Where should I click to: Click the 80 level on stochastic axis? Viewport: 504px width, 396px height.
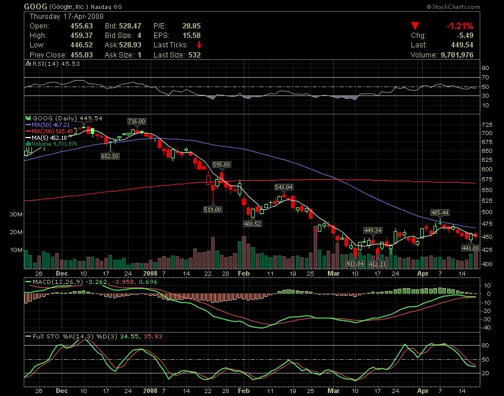(x=486, y=346)
